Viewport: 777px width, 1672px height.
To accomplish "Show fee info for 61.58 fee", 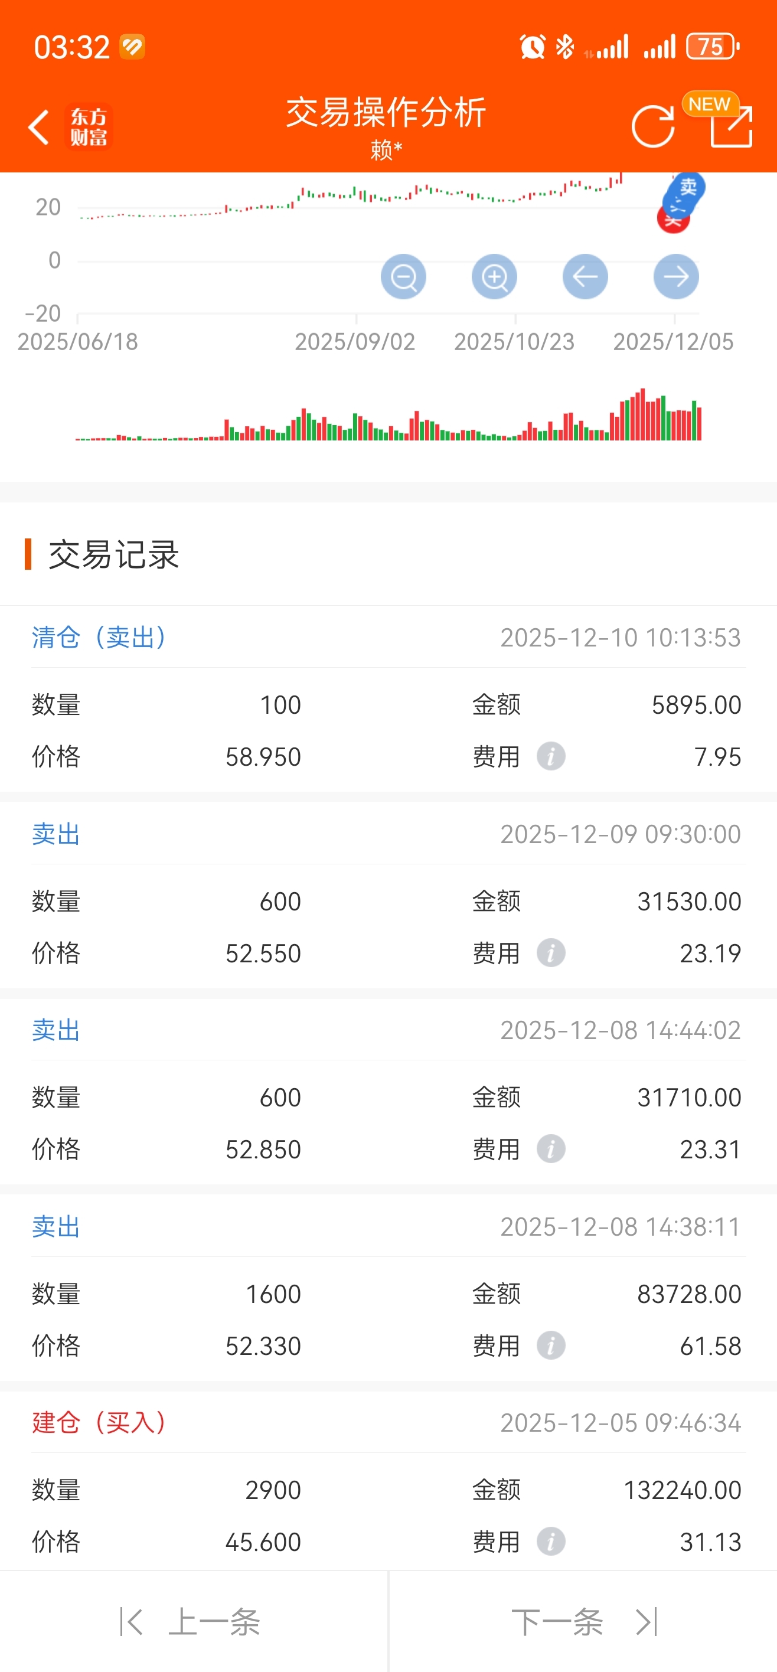I will 550,1346.
